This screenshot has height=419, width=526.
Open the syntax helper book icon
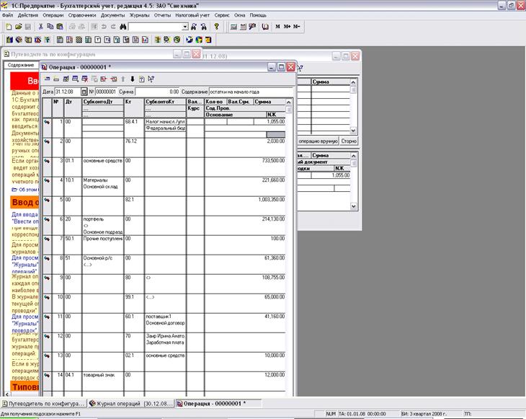(265, 27)
